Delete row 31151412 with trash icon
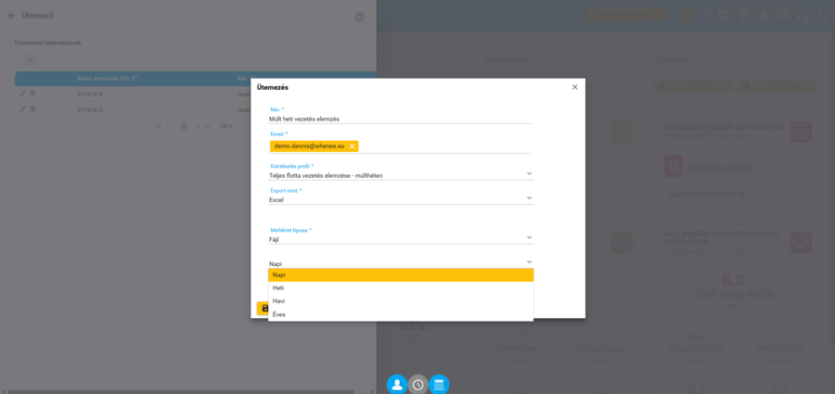 pos(32,109)
